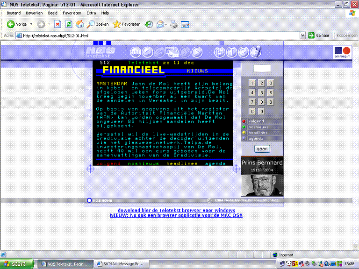Screen dimensions: 359x269
Task: Click red volgend in teletext footer
Action: pos(108,163)
